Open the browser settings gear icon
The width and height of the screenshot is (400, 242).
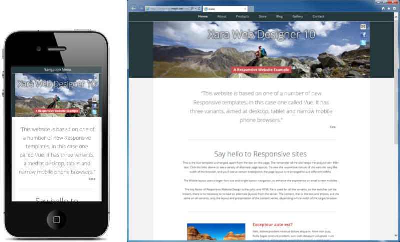pyautogui.click(x=394, y=8)
